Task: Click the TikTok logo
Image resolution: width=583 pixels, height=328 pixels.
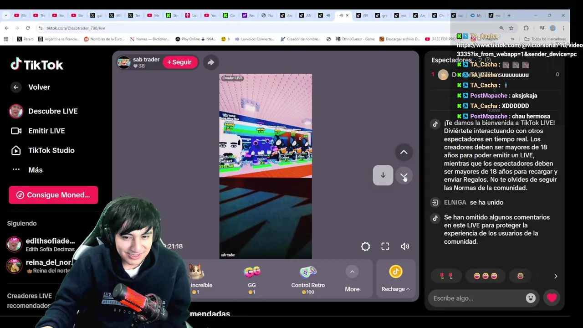Action: (x=37, y=65)
